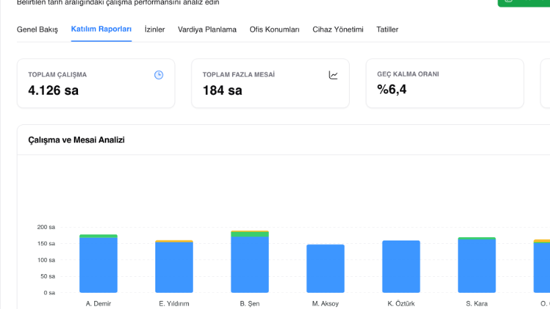Go to the Ofis Konumları tab
The width and height of the screenshot is (550, 309).
point(274,30)
